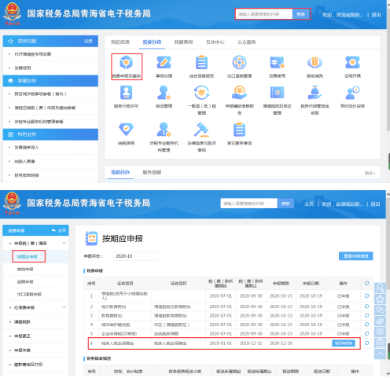390x378 pixels.
Task: Switch to the 我要查询 tab
Action: coord(183,42)
